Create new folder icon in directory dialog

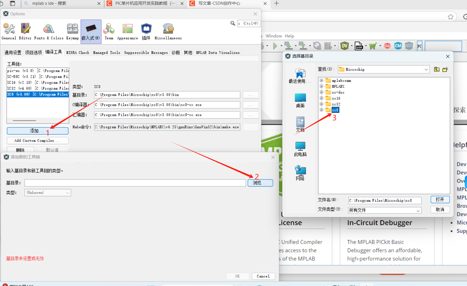[x=445, y=69]
